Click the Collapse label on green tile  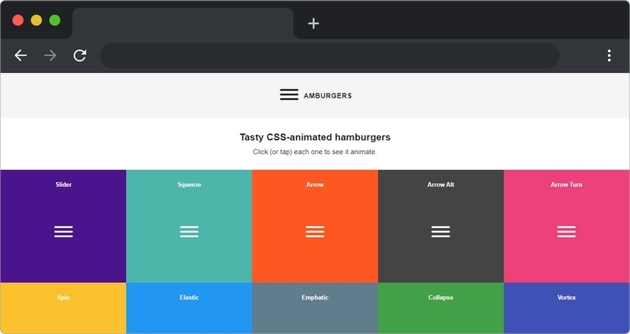pos(441,298)
